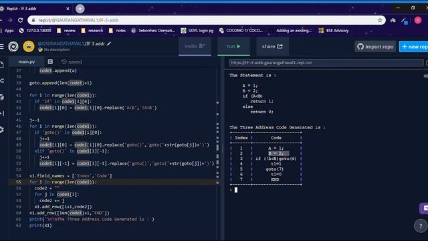The height and width of the screenshot is (241, 428).
Task: Click the saved status indicator
Action: (72, 62)
